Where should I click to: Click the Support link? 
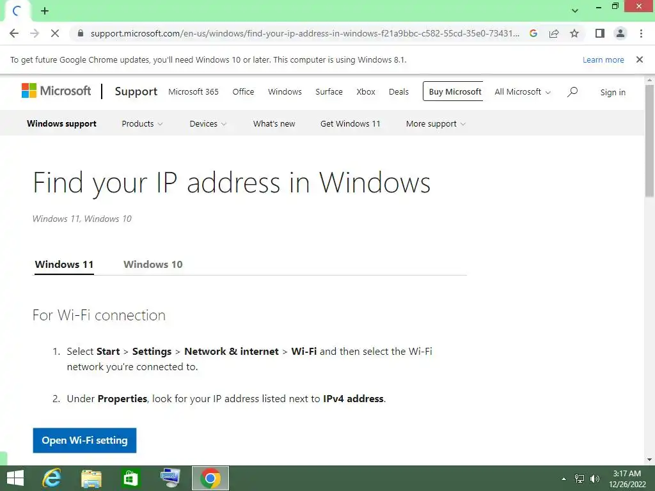point(136,91)
